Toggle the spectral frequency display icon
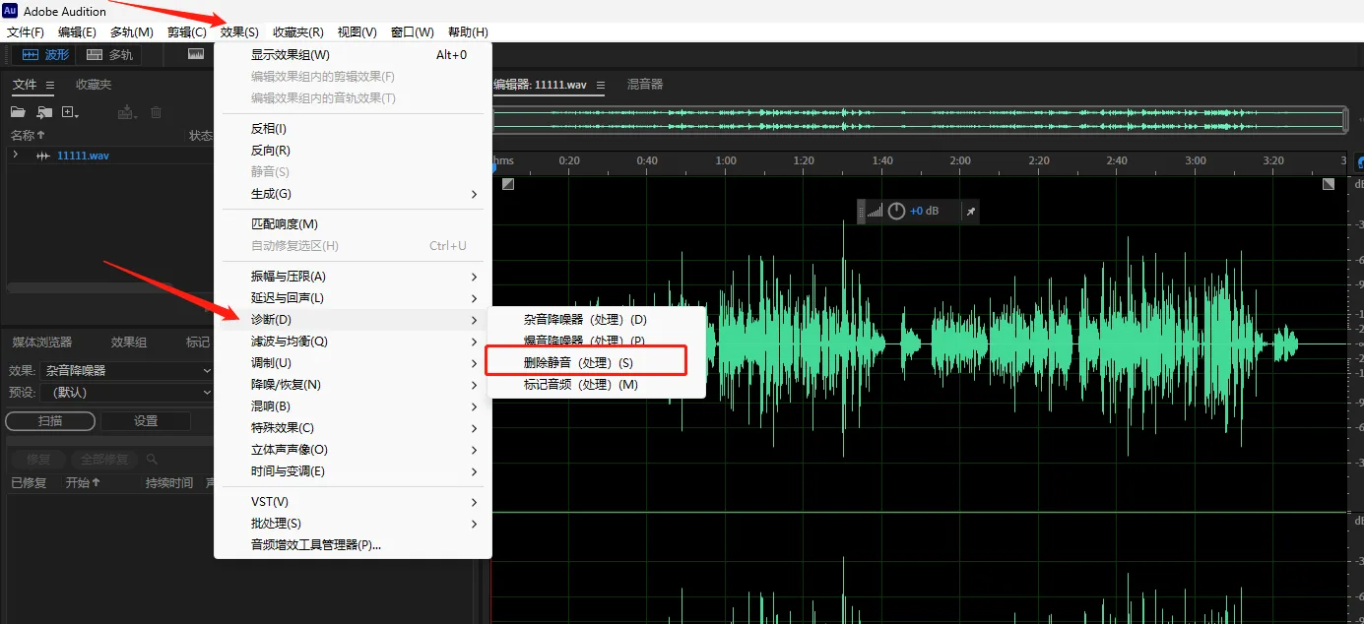The image size is (1364, 624). 196,54
